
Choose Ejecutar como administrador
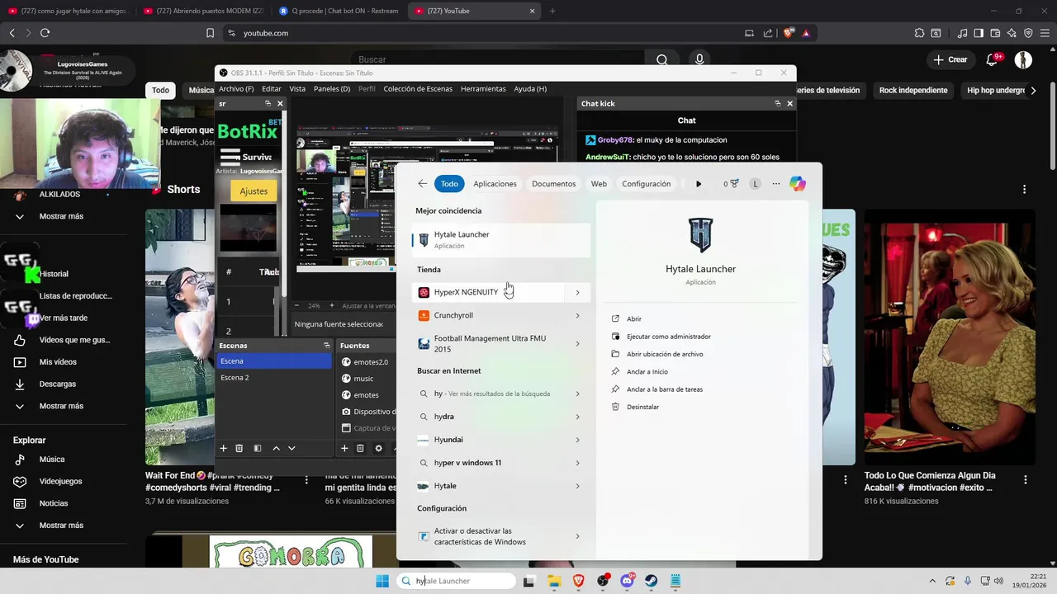pos(669,337)
